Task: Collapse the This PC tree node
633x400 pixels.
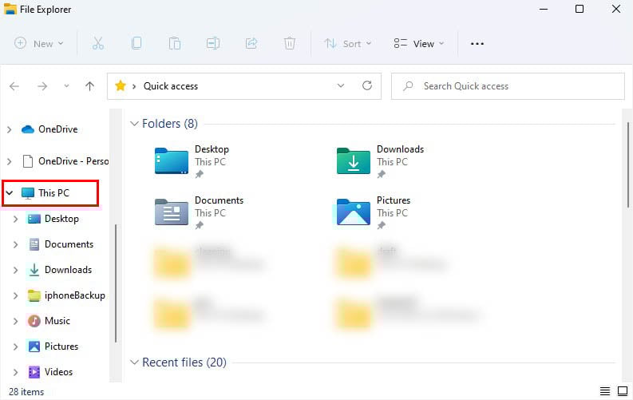Action: pos(10,193)
